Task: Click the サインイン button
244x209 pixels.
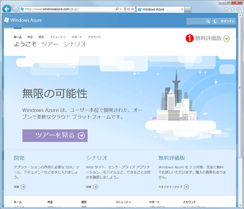Action: pyautogui.click(x=228, y=21)
